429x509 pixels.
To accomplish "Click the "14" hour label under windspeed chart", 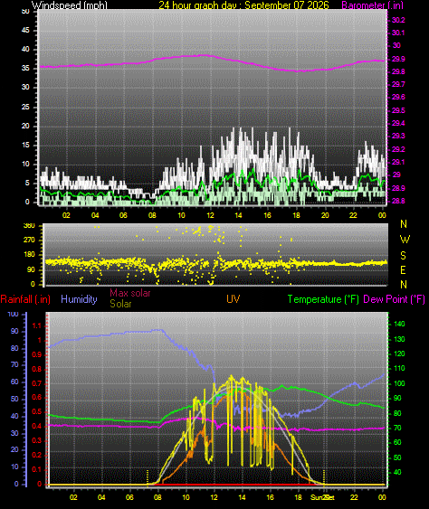I will click(239, 215).
